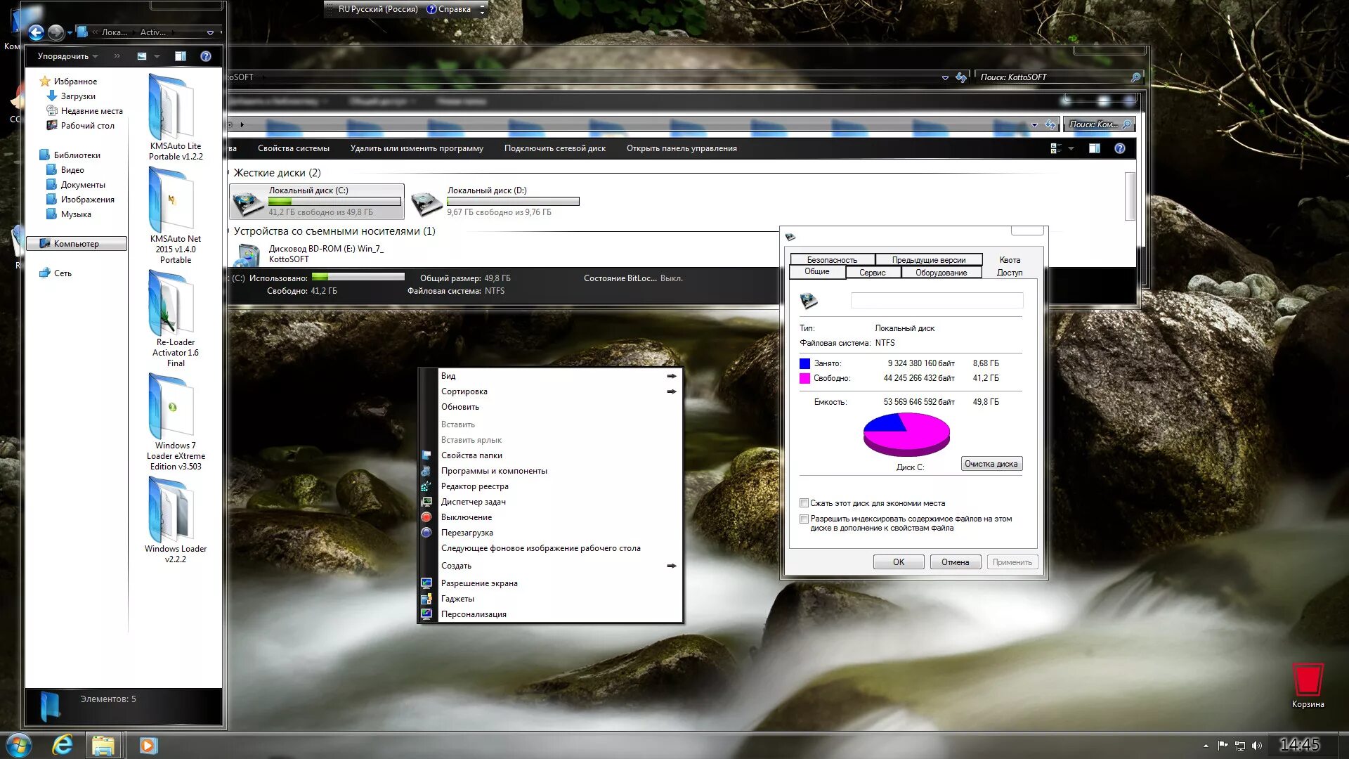This screenshot has width=1349, height=759.
Task: Select Local Disk (D:) drive
Action: pos(495,201)
